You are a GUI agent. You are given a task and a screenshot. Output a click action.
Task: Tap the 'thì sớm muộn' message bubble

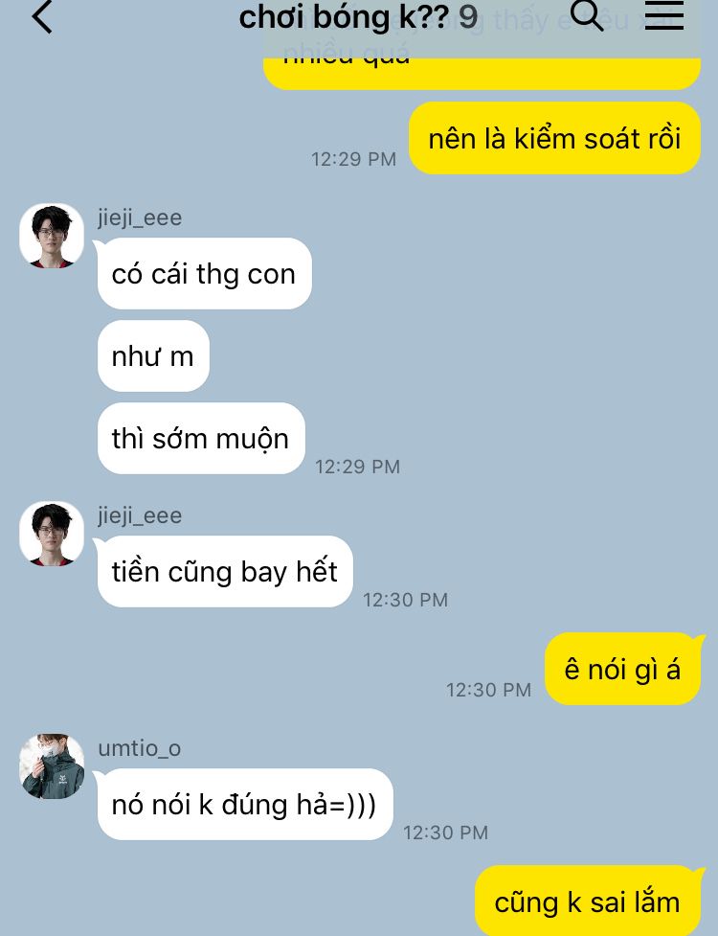coord(201,438)
